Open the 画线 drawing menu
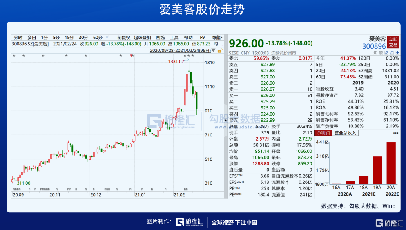Viewport: 406px width, 230px height. (160, 38)
